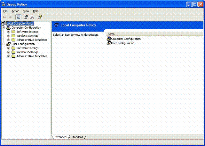Minimize the Group Policy window

click(x=189, y=4)
